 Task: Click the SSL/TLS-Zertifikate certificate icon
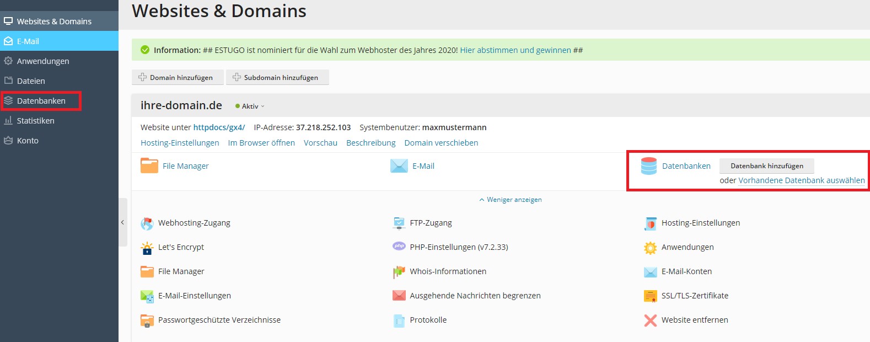pyautogui.click(x=651, y=296)
